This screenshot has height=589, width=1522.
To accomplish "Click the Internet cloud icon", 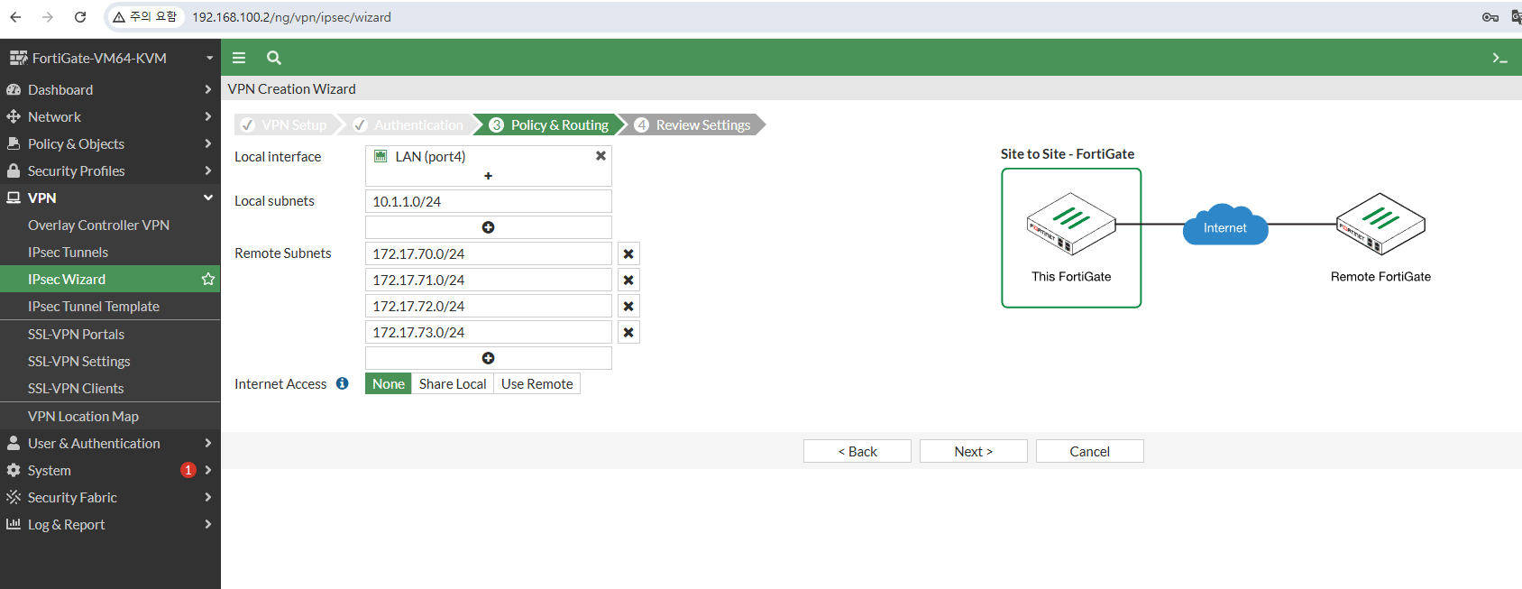I will coord(1225,225).
